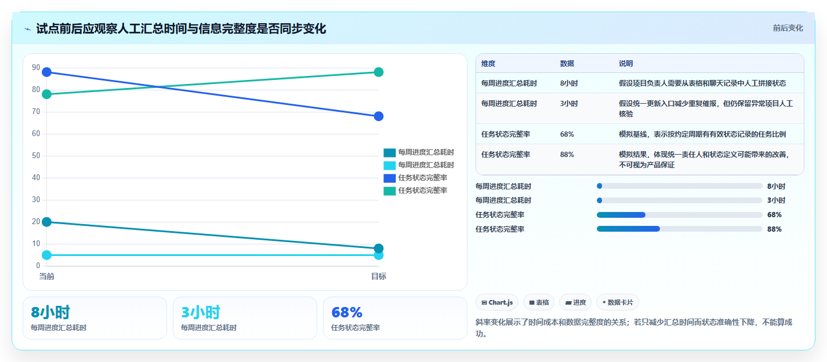Screen dimensions: 827x362
Task: Click the blue data point at 当前 88
Action: click(x=46, y=72)
